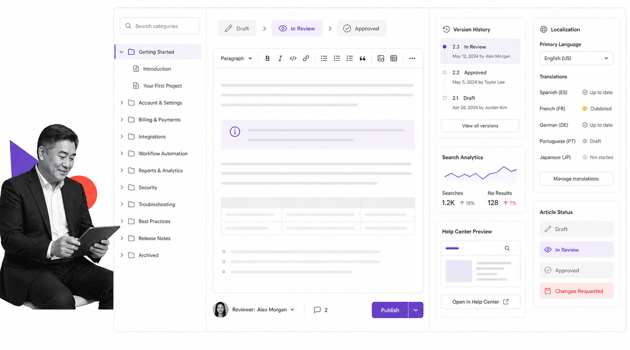Click the info icon in the callout block
Screen dimensions: 630x350
tap(235, 131)
